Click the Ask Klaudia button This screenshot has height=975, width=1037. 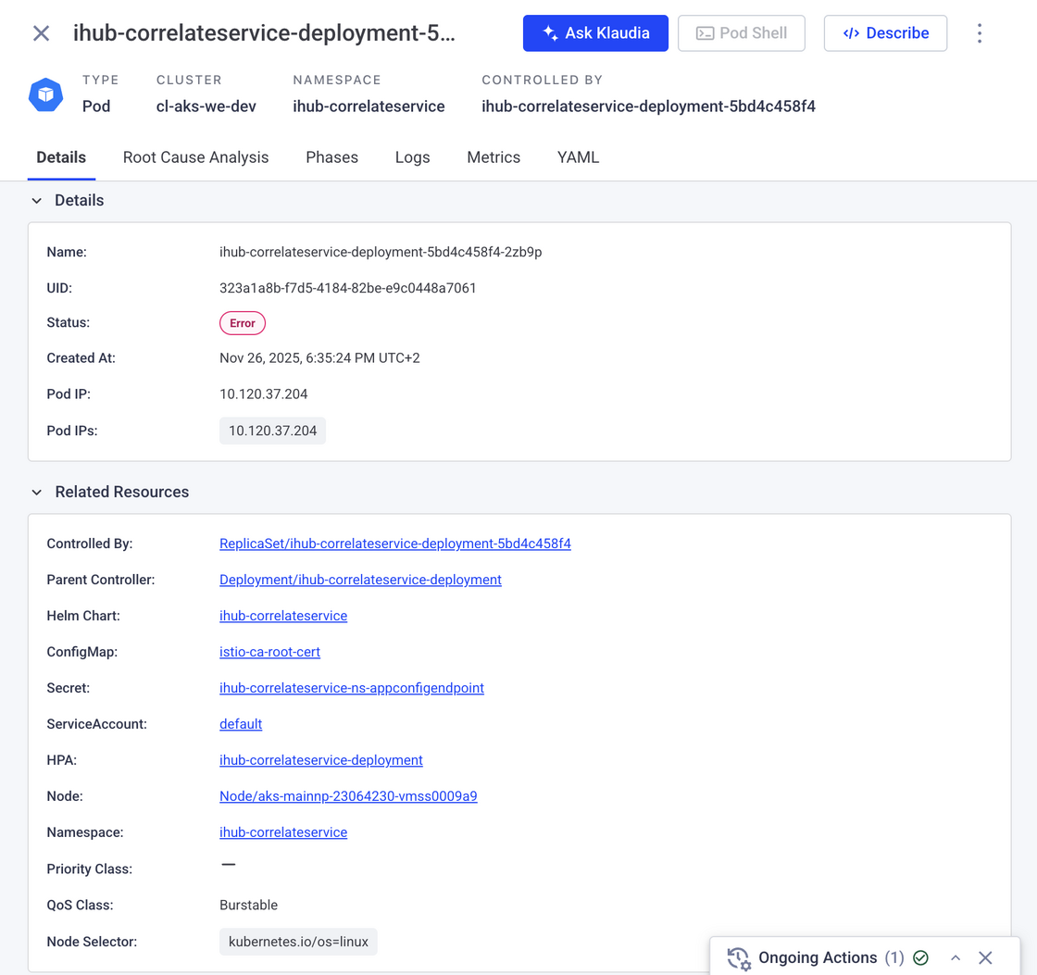point(595,33)
